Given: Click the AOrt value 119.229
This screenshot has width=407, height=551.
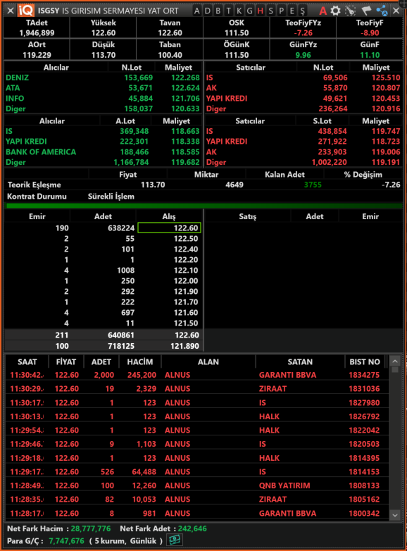Looking at the screenshot, I should point(37,55).
